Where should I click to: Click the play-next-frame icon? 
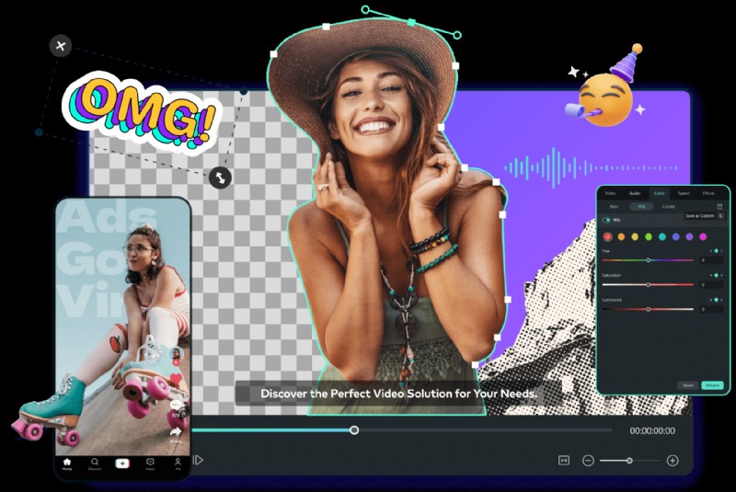(198, 460)
